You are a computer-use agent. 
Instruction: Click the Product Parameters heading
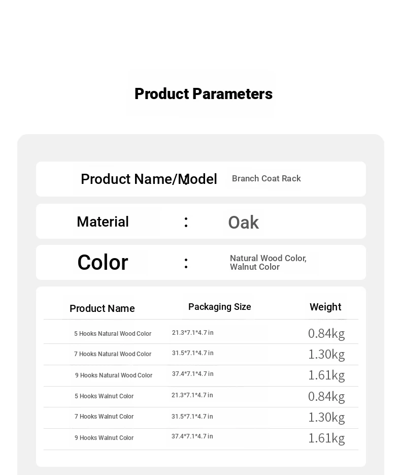[204, 93]
